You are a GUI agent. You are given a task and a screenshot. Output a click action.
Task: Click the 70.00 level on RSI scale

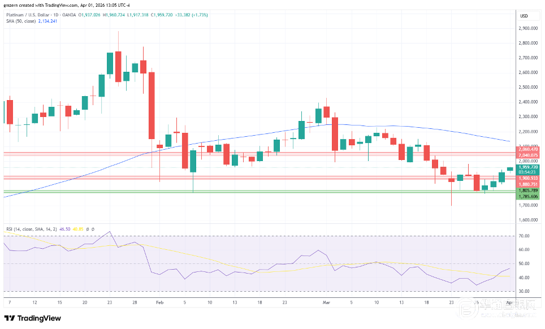pos(524,236)
